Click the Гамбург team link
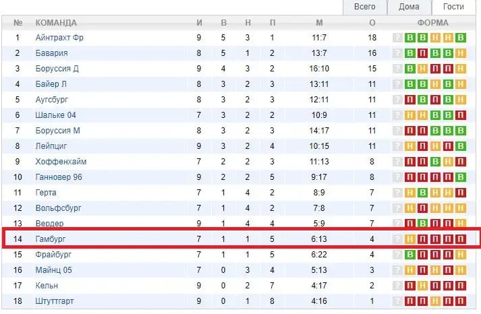Image resolution: width=481 pixels, height=314 pixels. (51, 239)
